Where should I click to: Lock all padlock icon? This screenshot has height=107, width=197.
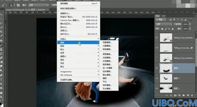[x=173, y=29]
